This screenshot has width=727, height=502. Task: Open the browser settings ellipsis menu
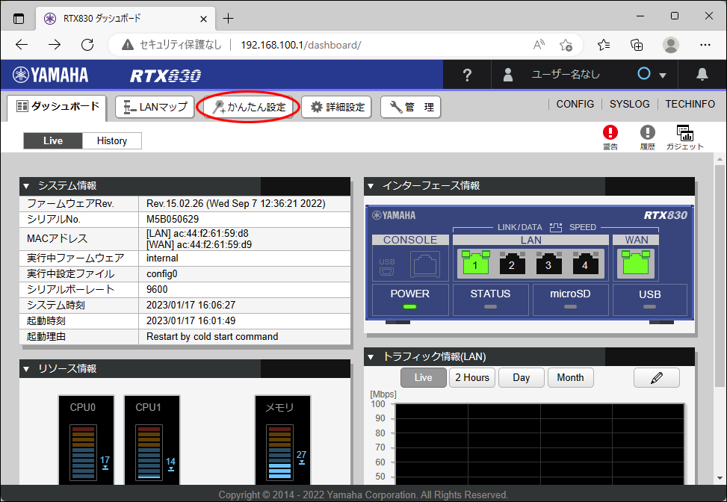point(705,45)
